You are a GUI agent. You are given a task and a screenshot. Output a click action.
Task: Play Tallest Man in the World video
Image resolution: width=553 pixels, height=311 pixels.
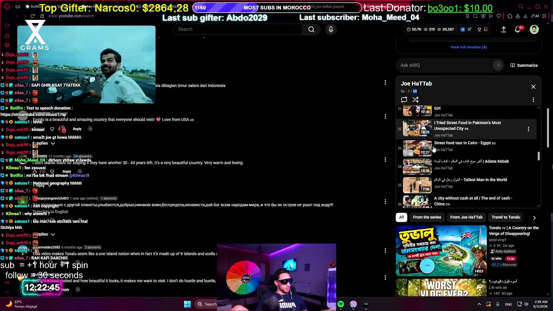click(x=470, y=180)
